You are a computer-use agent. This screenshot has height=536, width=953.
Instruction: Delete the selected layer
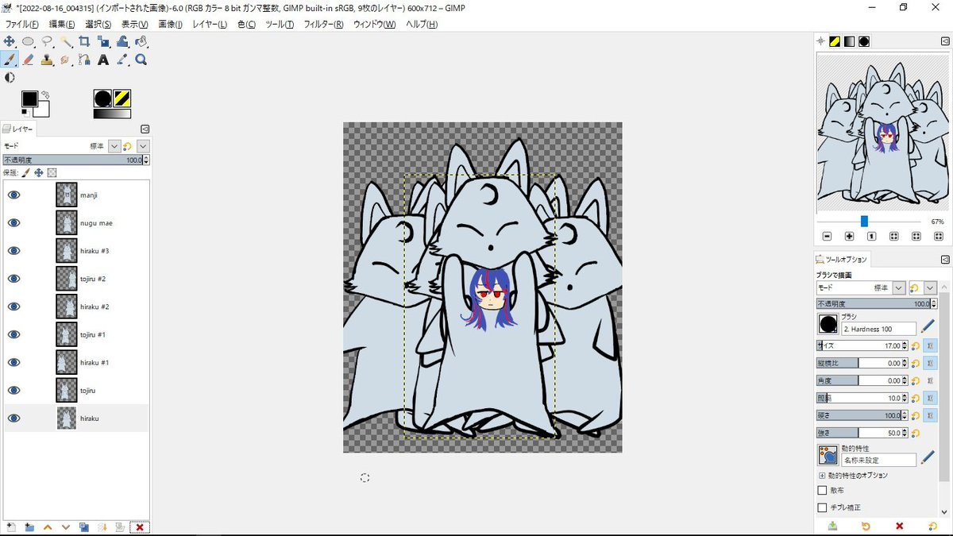pos(140,526)
